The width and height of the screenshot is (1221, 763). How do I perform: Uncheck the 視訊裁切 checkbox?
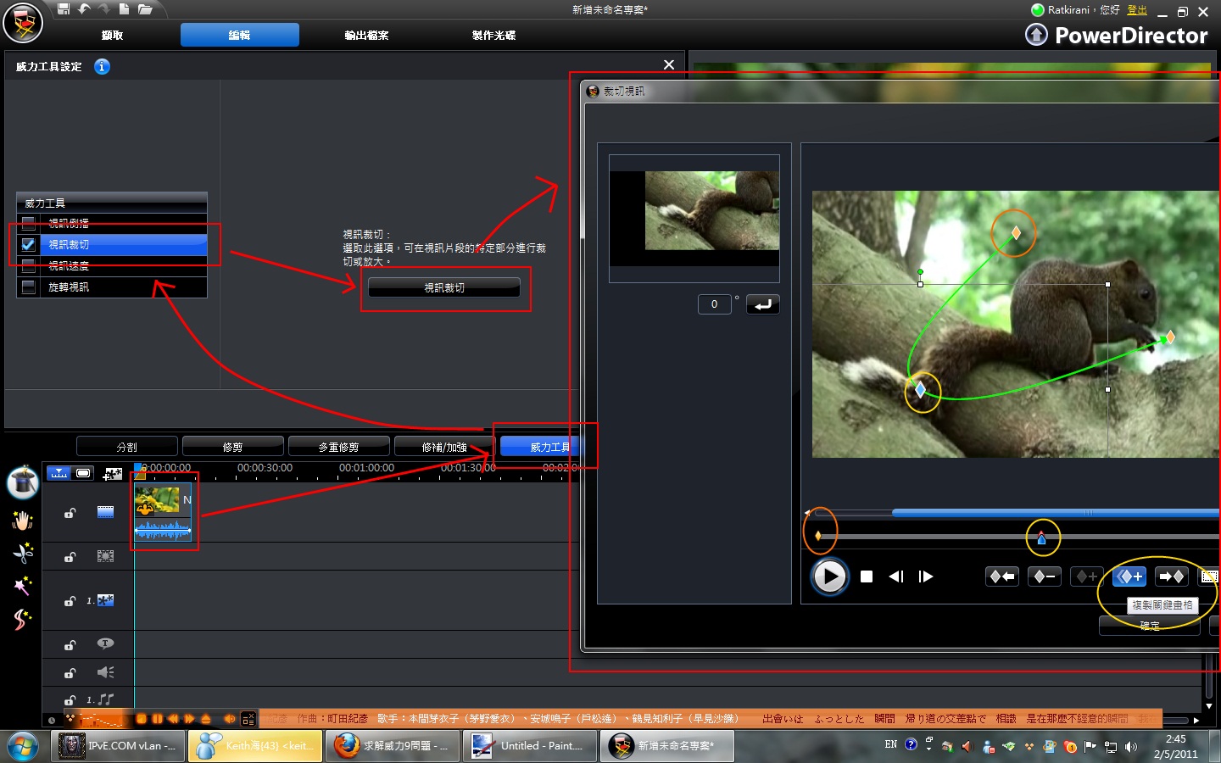[29, 244]
